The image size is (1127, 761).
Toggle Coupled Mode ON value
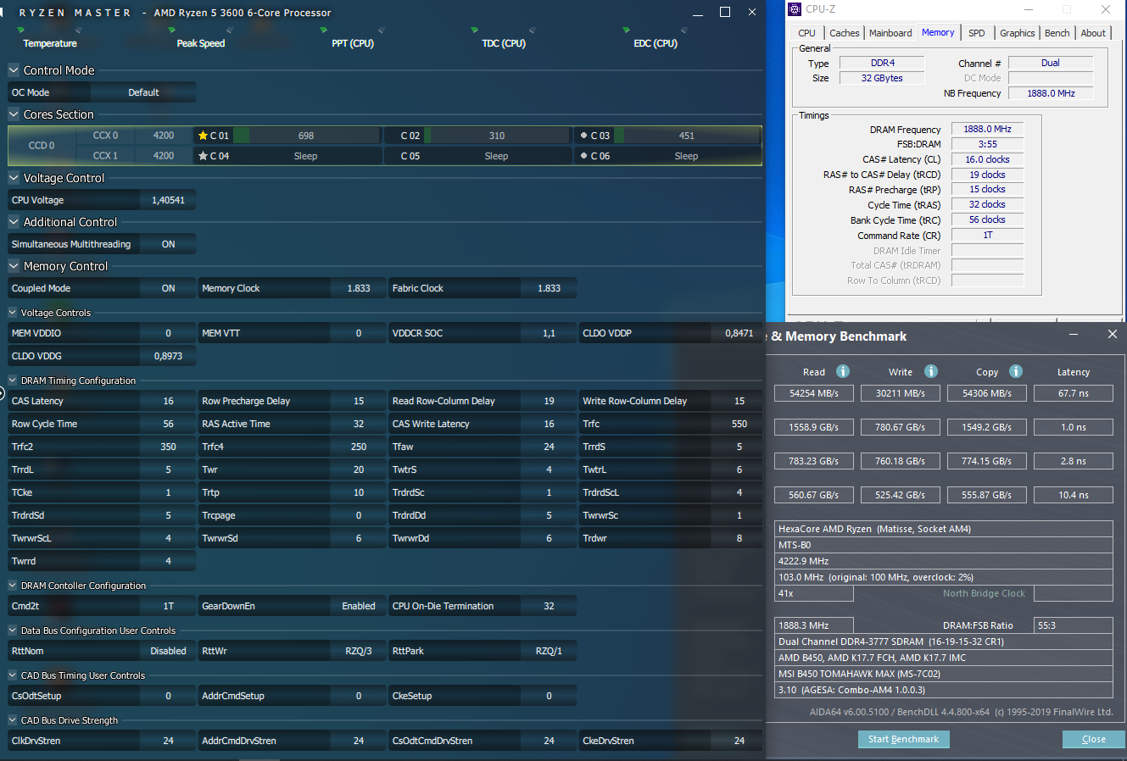click(168, 288)
